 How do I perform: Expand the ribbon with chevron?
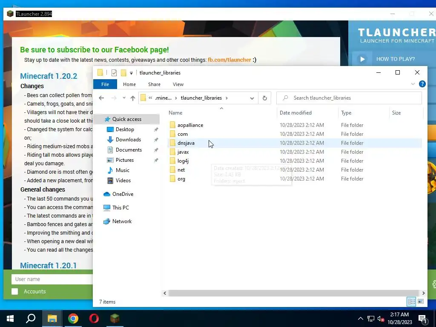413,84
